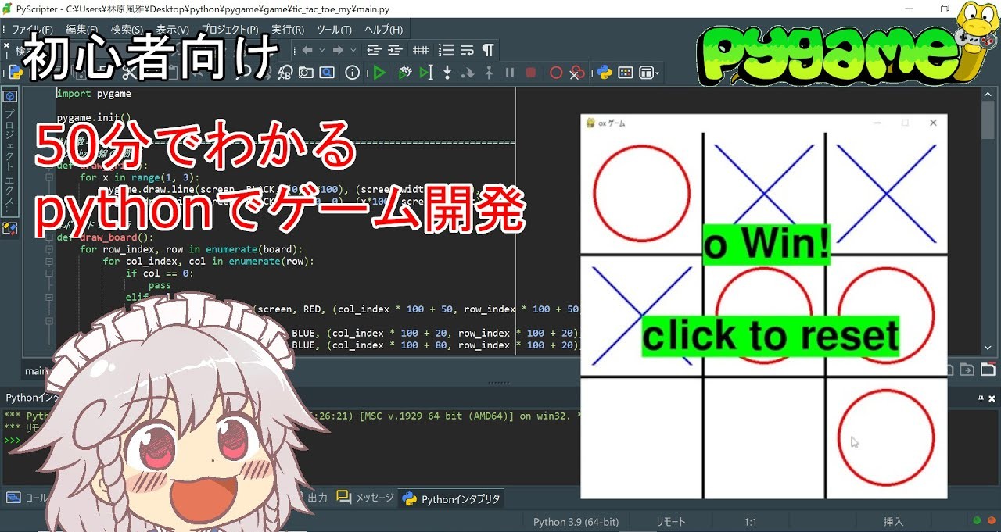Open the 実行(R) menu
The width and height of the screenshot is (1001, 532).
pos(287,30)
